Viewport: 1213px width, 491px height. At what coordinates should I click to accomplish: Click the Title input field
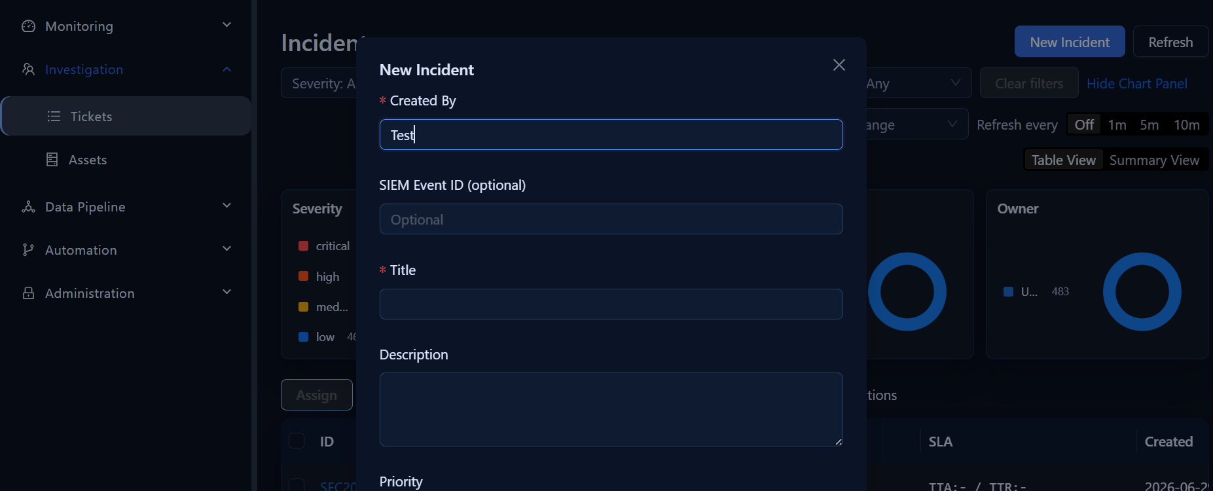[x=611, y=304]
